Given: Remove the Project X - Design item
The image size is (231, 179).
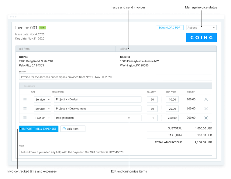Looking at the screenshot, I should coord(206,99).
